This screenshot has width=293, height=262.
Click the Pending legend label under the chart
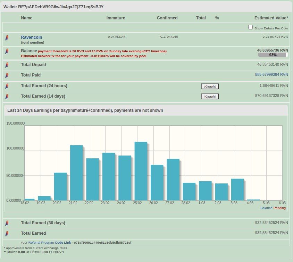coord(279,208)
